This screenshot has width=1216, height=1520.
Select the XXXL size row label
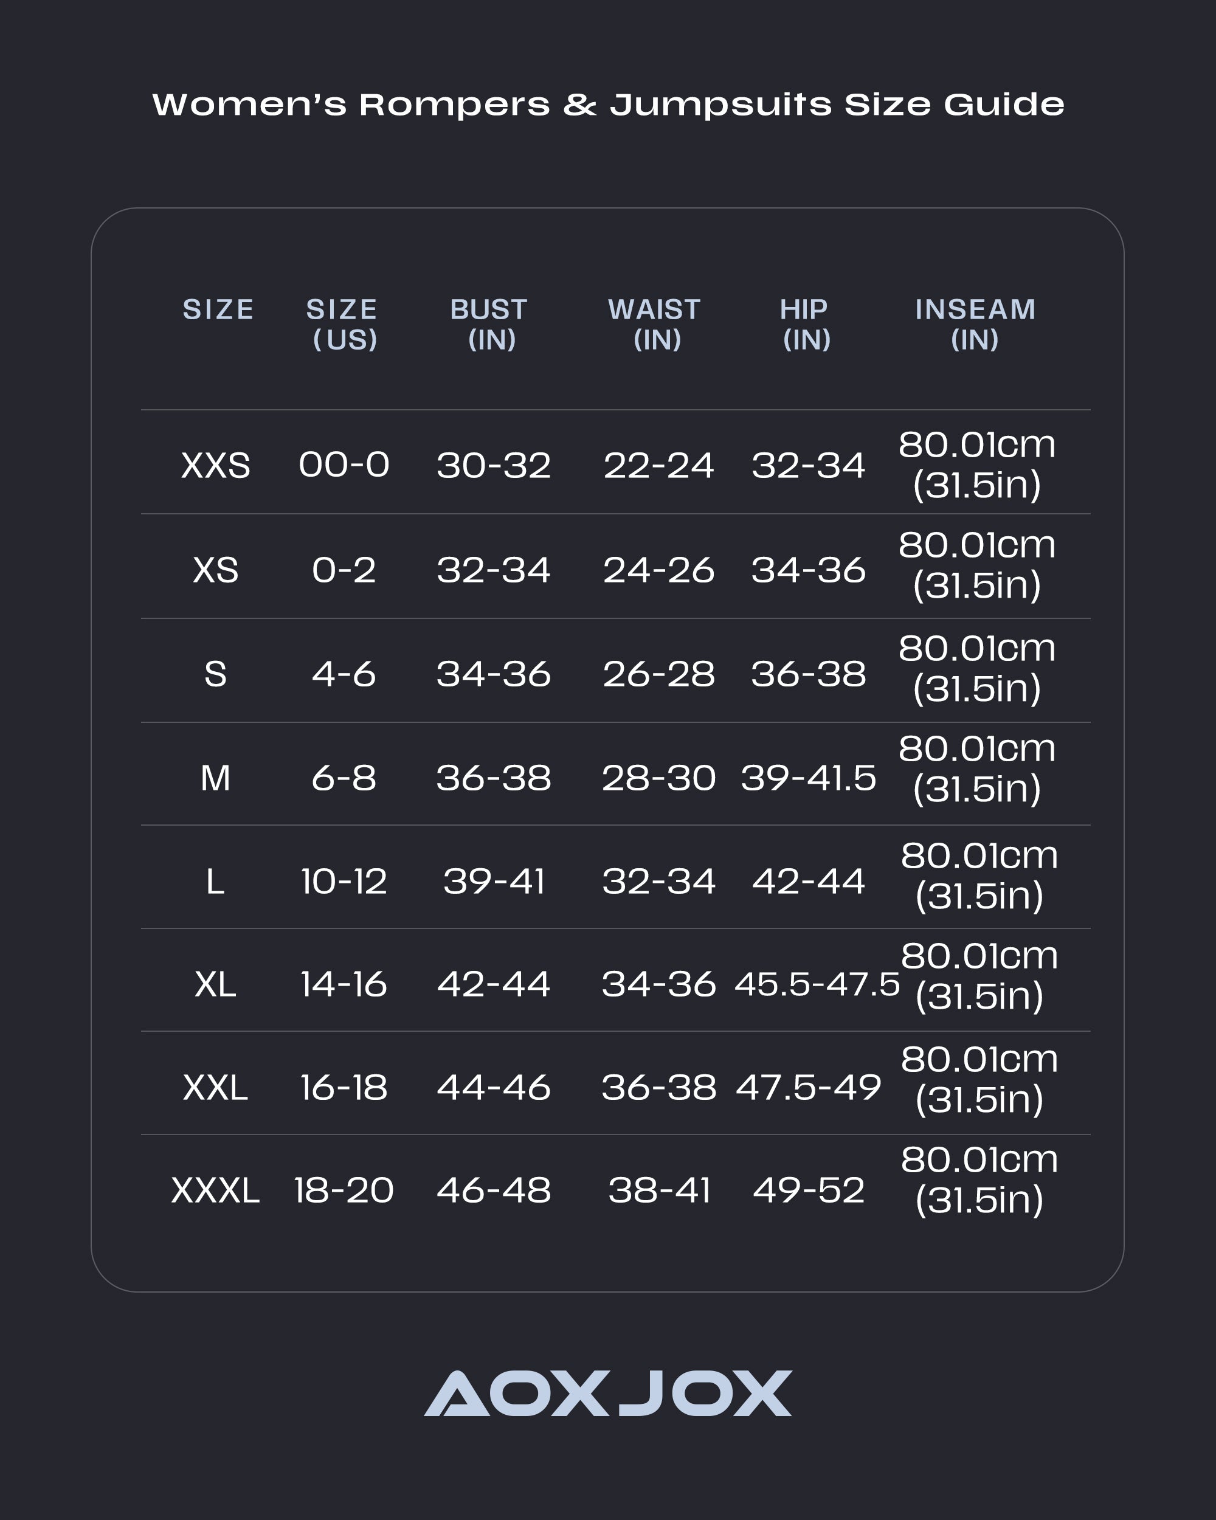[216, 1190]
